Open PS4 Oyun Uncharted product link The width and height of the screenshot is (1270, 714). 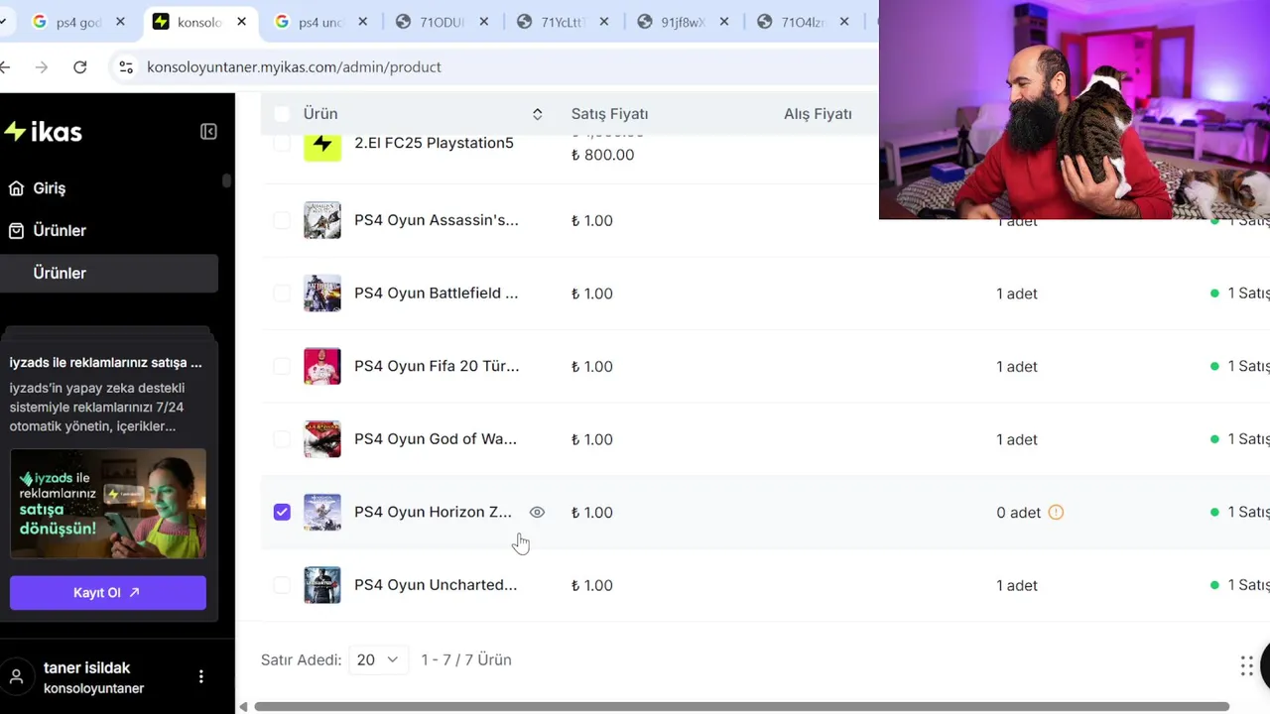click(x=436, y=585)
